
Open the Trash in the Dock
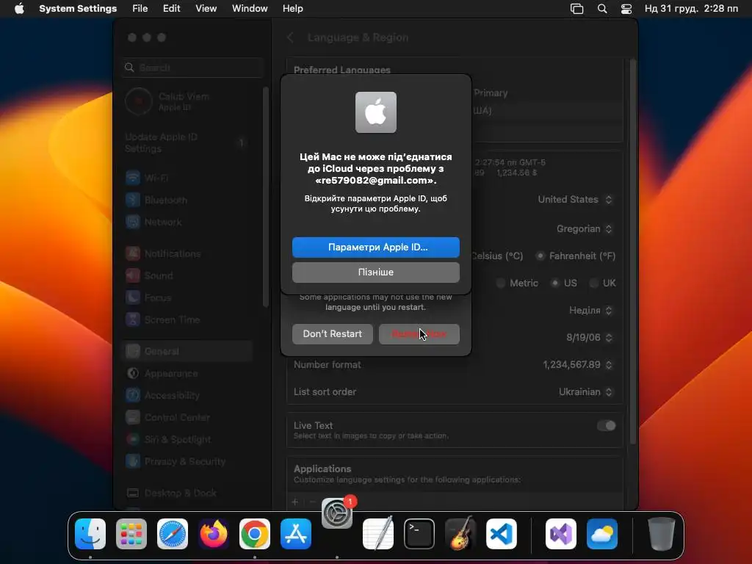(662, 534)
